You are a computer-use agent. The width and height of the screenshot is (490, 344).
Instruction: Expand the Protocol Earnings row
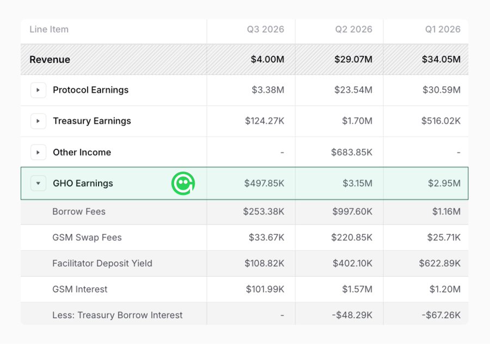tap(38, 90)
